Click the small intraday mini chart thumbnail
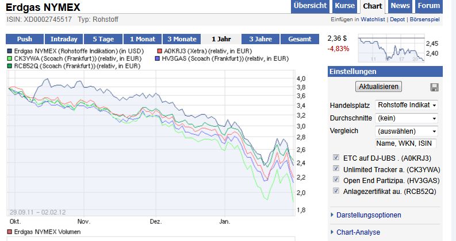The image size is (456, 241). point(391,48)
